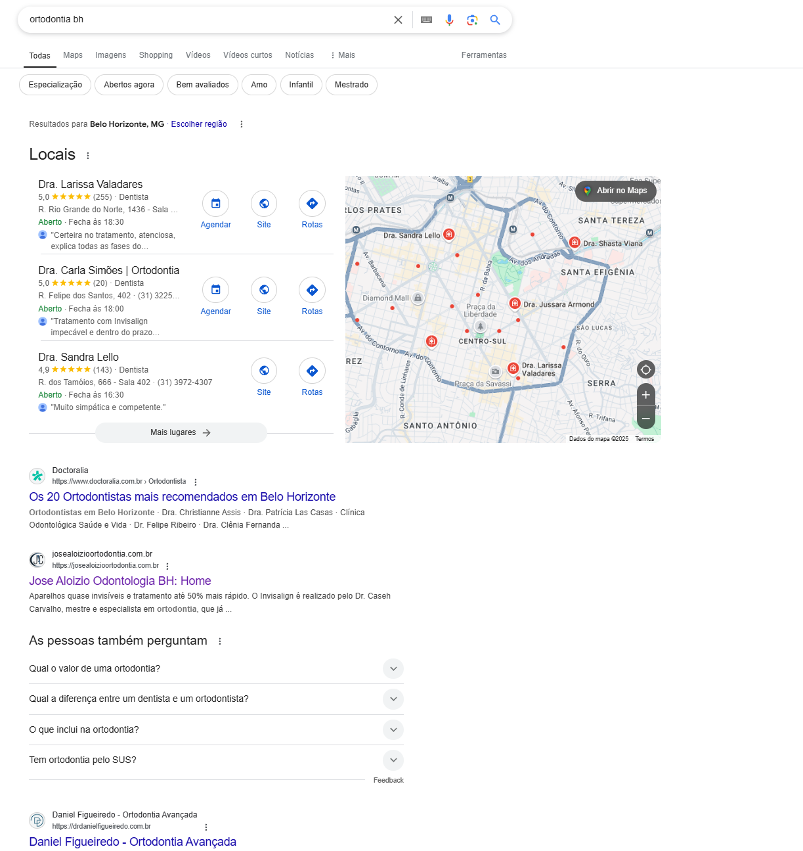The height and width of the screenshot is (851, 803).
Task: Zoom out on the map
Action: coord(645,418)
